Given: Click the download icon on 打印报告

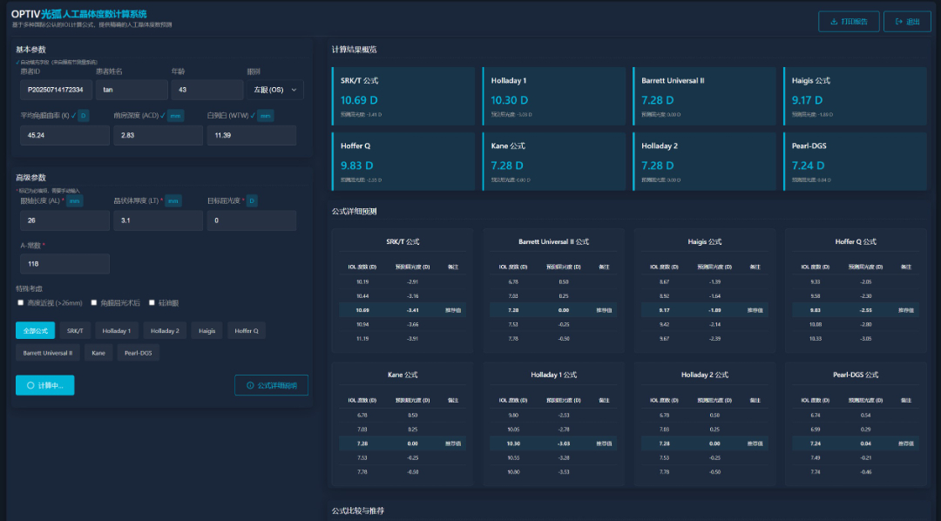Looking at the screenshot, I should (834, 22).
